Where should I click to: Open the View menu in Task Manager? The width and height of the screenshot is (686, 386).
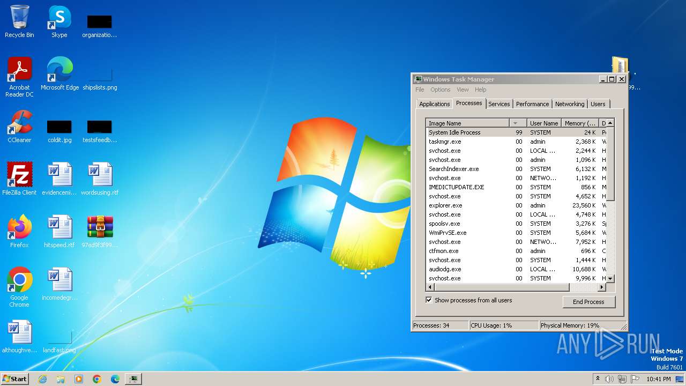(463, 90)
